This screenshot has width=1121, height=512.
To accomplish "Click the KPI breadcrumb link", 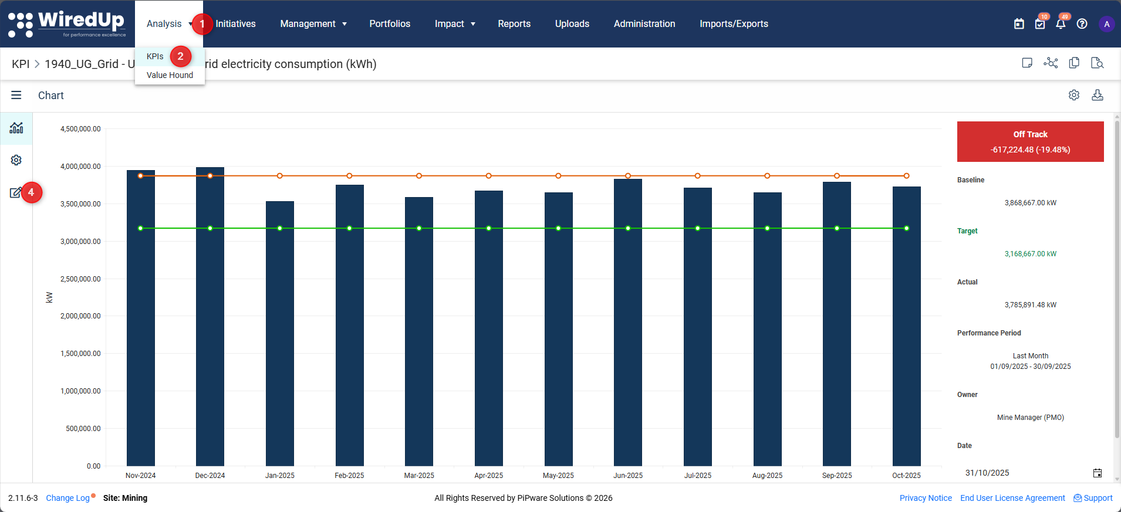I will click(x=21, y=64).
